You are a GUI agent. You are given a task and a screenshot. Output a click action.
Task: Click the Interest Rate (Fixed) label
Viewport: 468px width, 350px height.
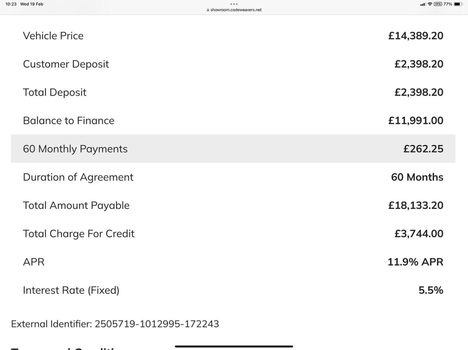[x=71, y=290]
